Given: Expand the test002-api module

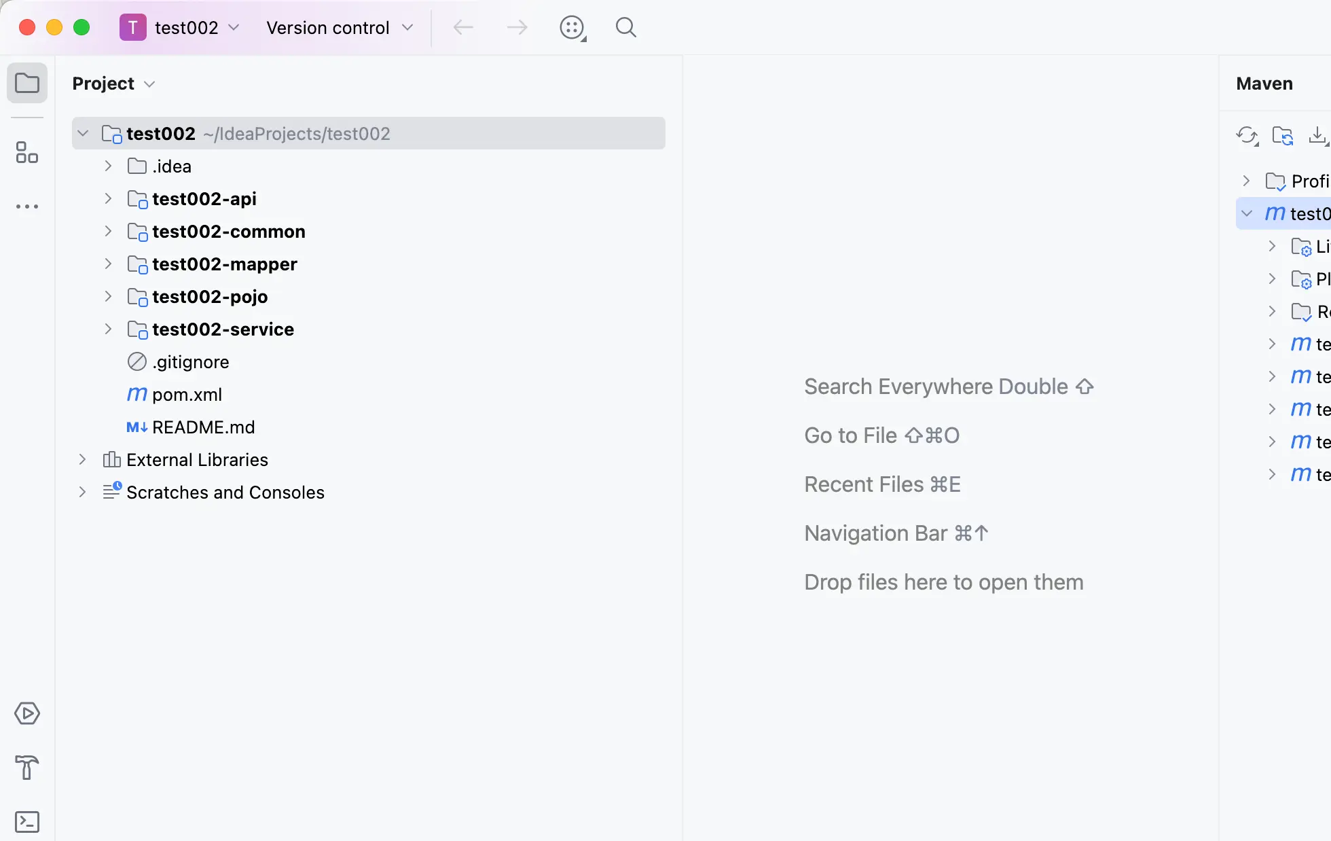Looking at the screenshot, I should 108,199.
